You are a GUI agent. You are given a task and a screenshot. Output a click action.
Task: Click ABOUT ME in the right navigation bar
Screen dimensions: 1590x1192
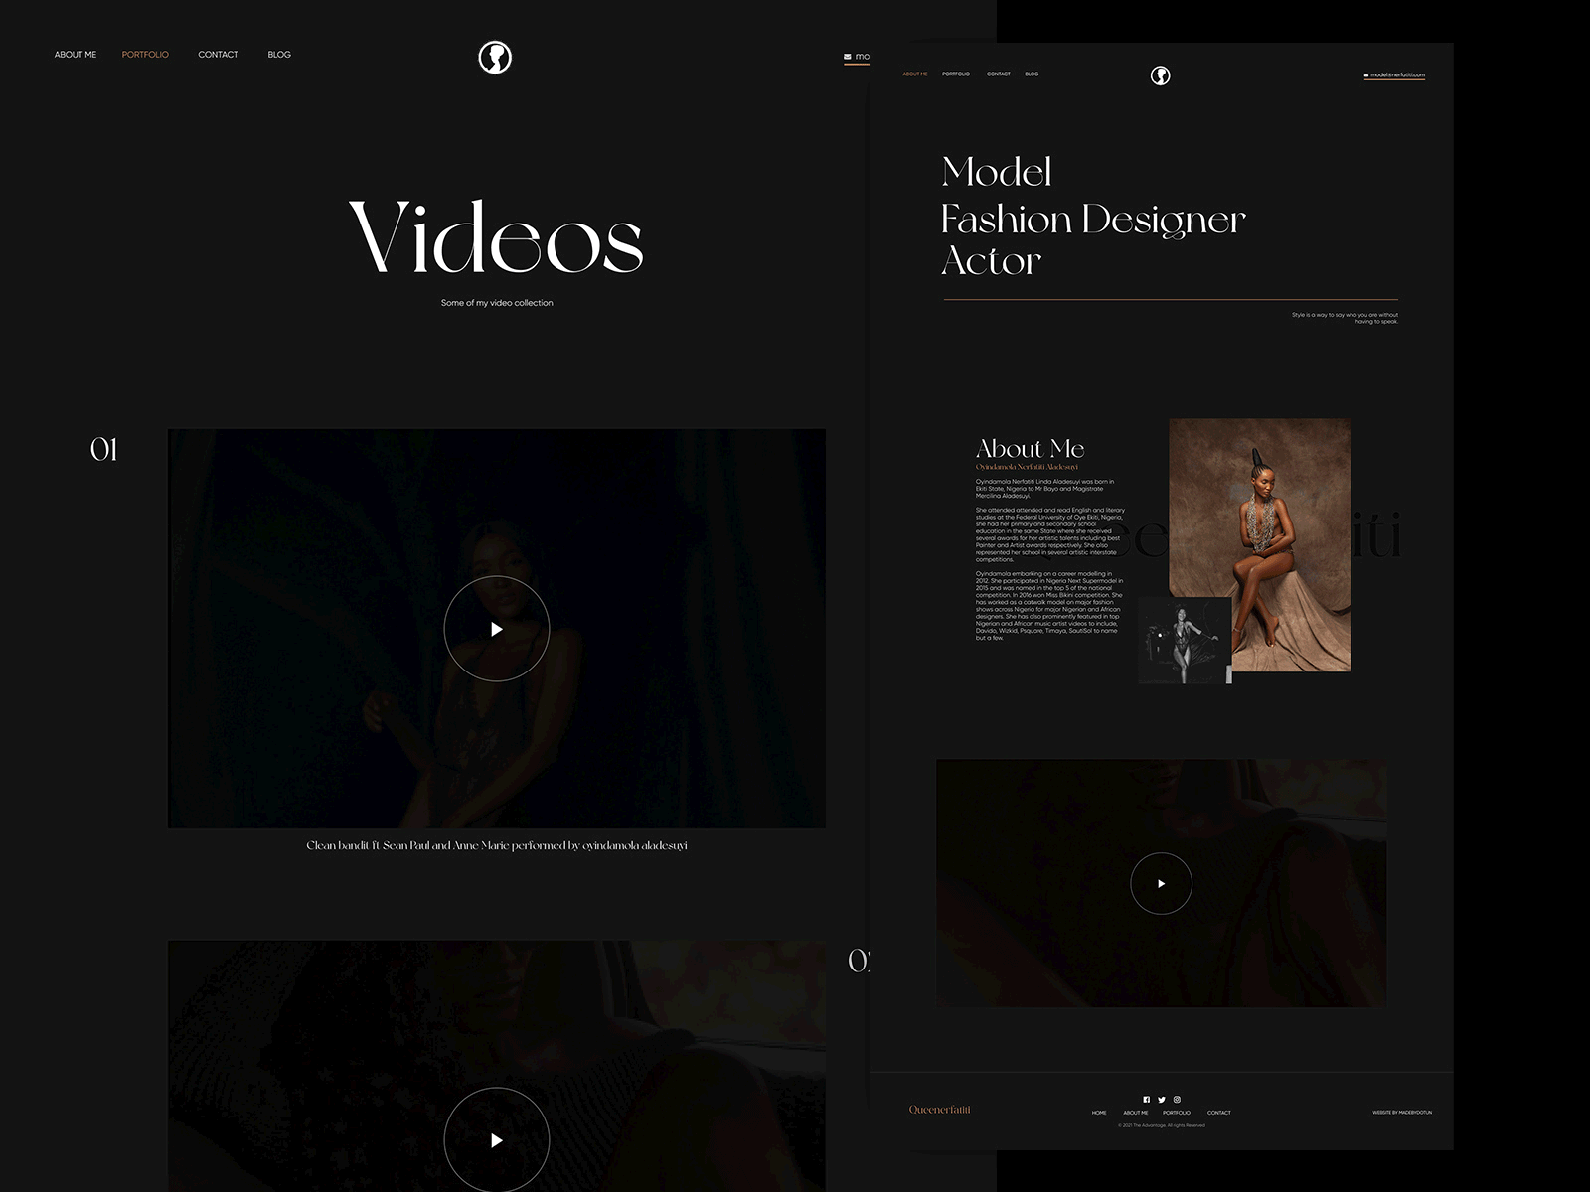pyautogui.click(x=913, y=74)
